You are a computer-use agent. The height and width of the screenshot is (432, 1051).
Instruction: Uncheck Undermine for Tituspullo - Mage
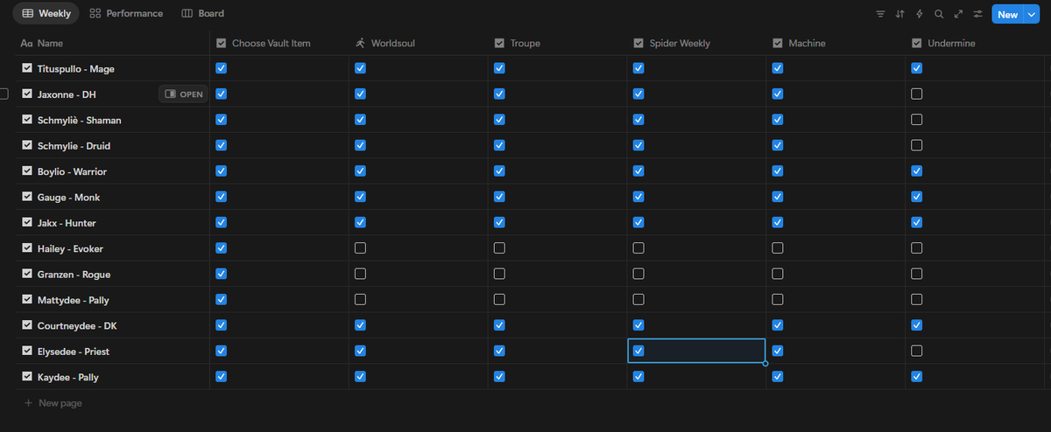(x=917, y=68)
